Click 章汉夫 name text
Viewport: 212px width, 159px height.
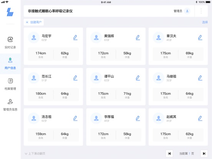171,36
